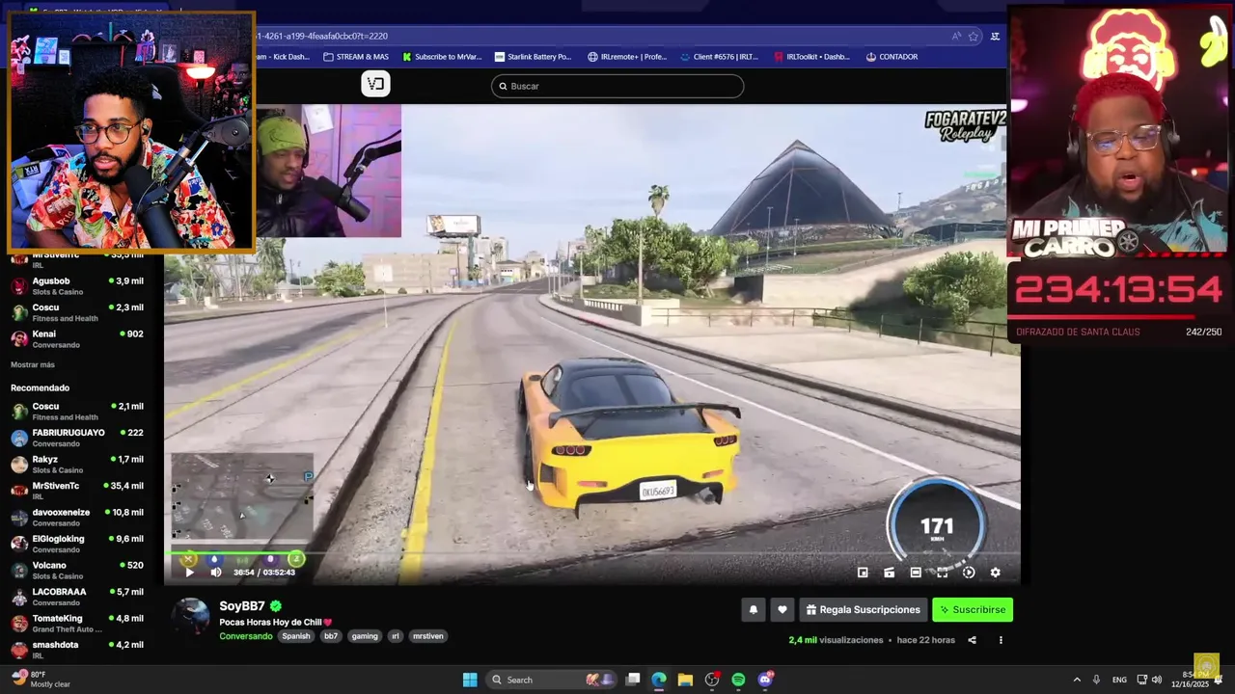Select the irl tag

pyautogui.click(x=396, y=636)
